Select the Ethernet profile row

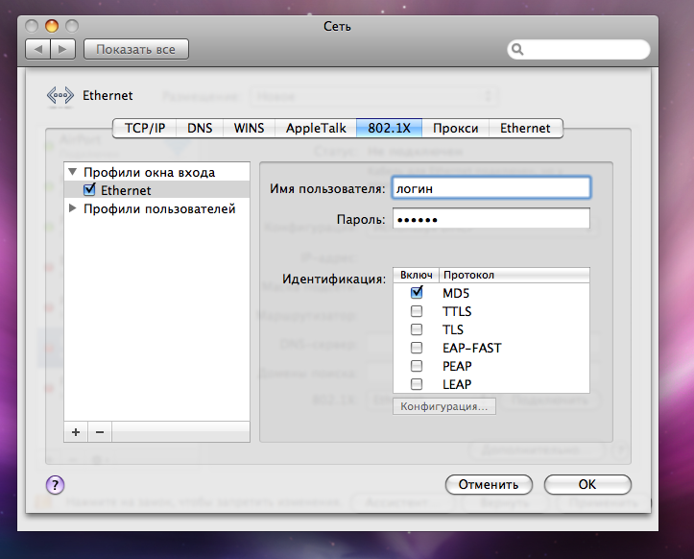pyautogui.click(x=156, y=189)
